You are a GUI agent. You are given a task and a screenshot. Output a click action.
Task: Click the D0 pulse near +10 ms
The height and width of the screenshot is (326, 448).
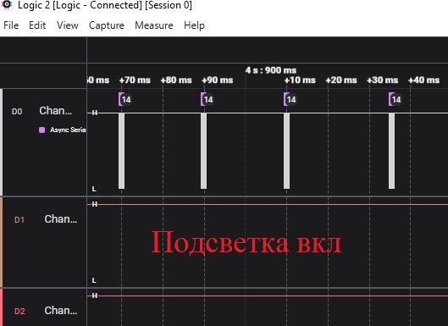tap(286, 151)
